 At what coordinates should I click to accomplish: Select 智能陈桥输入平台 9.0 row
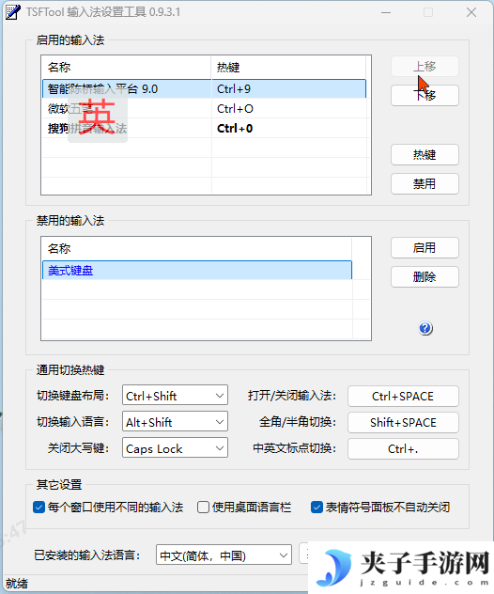tap(205, 88)
